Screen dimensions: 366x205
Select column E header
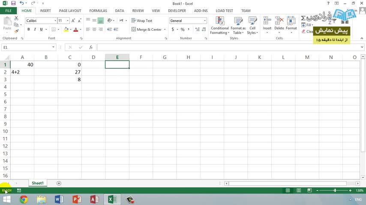(x=117, y=57)
